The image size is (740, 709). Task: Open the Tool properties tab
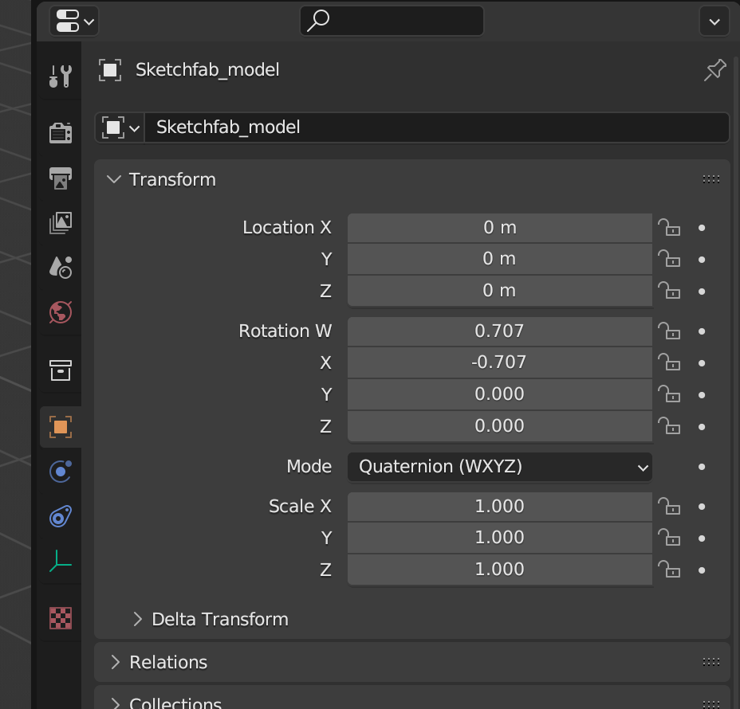point(61,76)
